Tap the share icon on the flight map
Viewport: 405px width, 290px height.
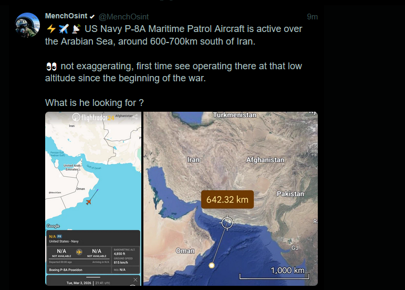pos(136,117)
